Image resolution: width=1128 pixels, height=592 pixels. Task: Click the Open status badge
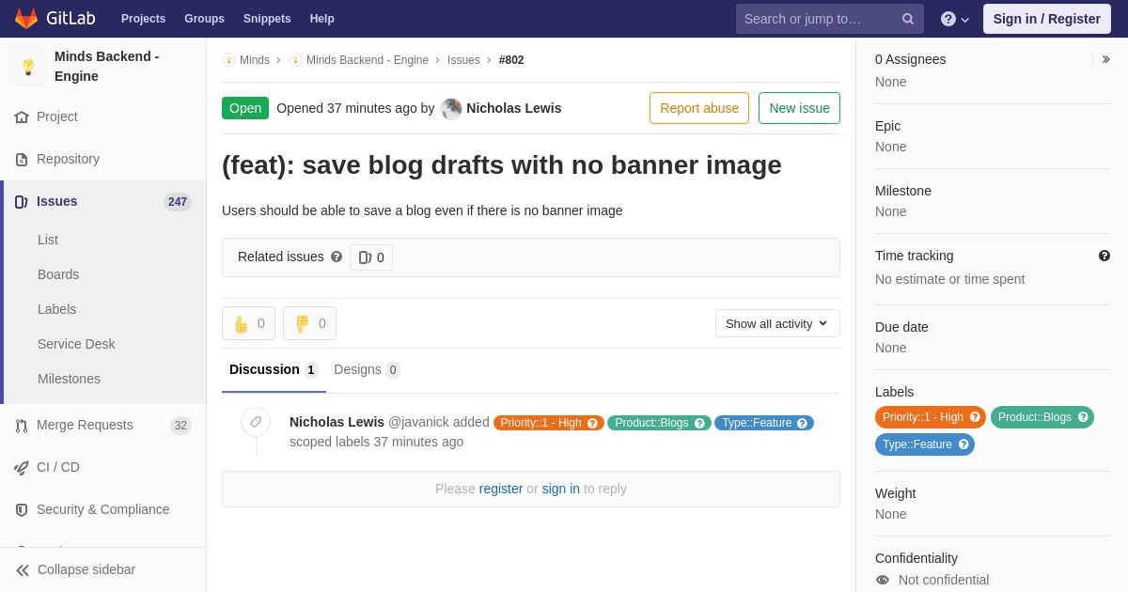[x=245, y=108]
